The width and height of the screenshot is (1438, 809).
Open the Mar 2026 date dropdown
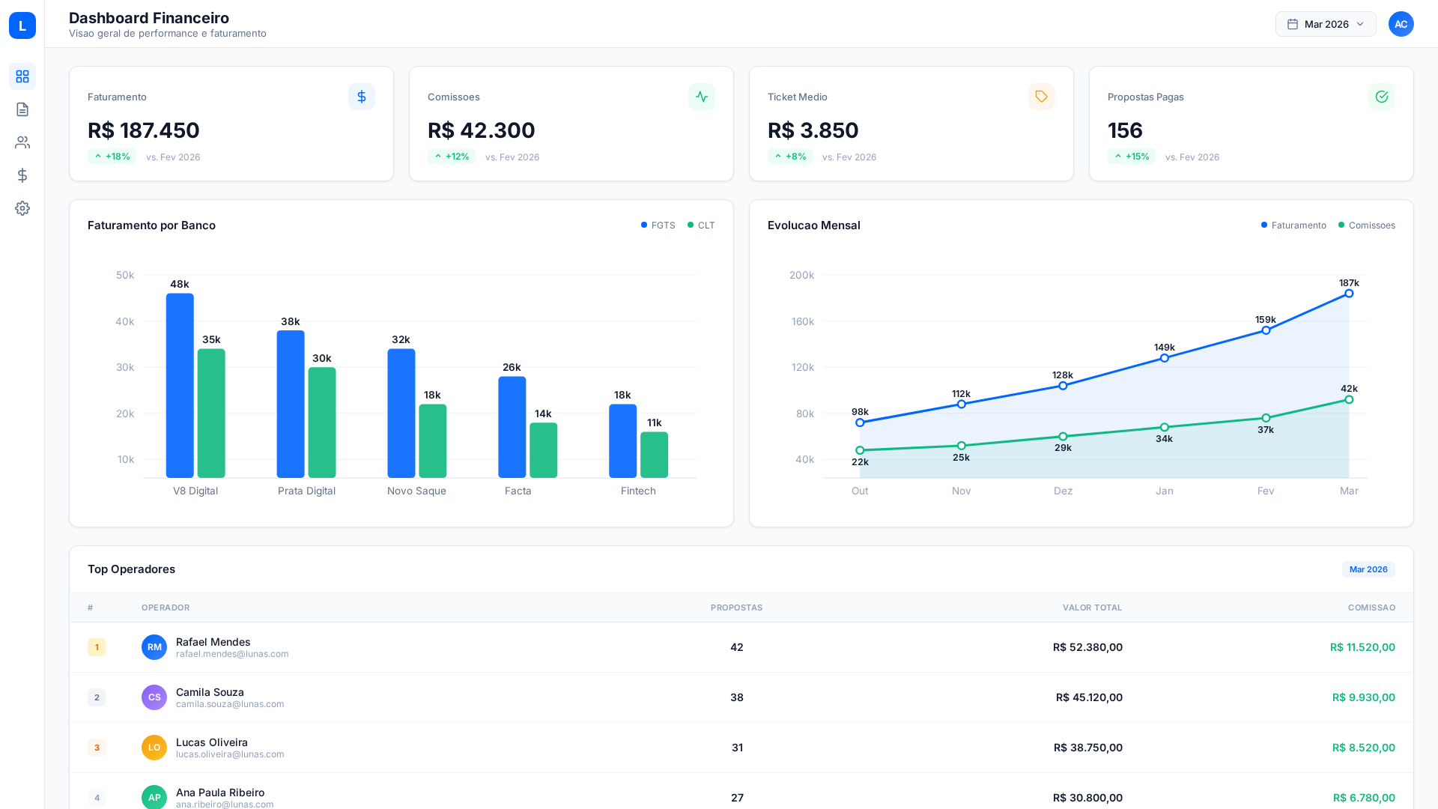coord(1326,24)
